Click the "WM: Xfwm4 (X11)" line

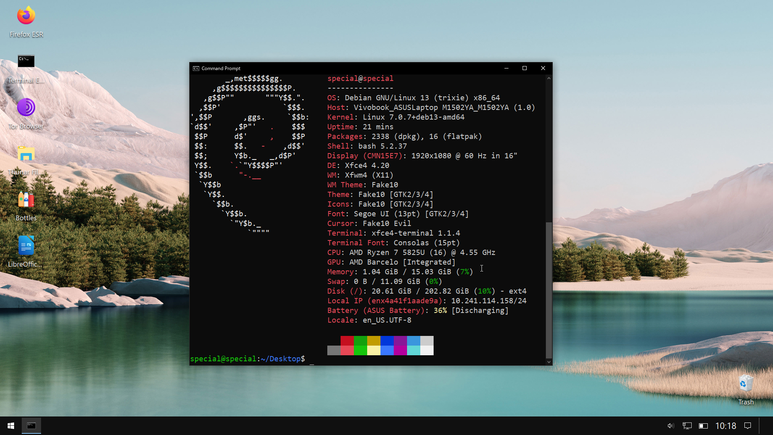click(x=360, y=175)
